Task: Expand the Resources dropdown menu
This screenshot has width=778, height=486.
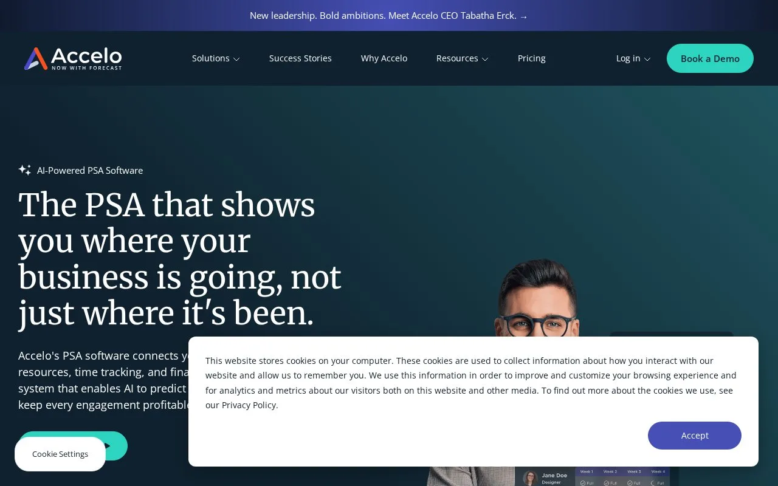Action: (462, 58)
